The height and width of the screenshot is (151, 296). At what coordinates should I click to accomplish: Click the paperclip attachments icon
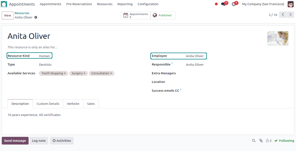261,141
